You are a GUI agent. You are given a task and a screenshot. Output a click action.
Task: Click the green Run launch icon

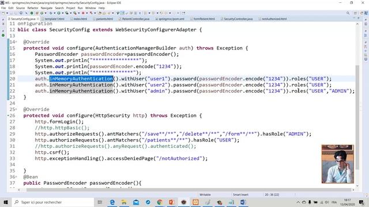tap(58, 13)
